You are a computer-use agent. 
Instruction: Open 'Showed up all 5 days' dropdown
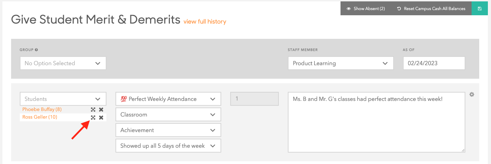click(x=168, y=146)
